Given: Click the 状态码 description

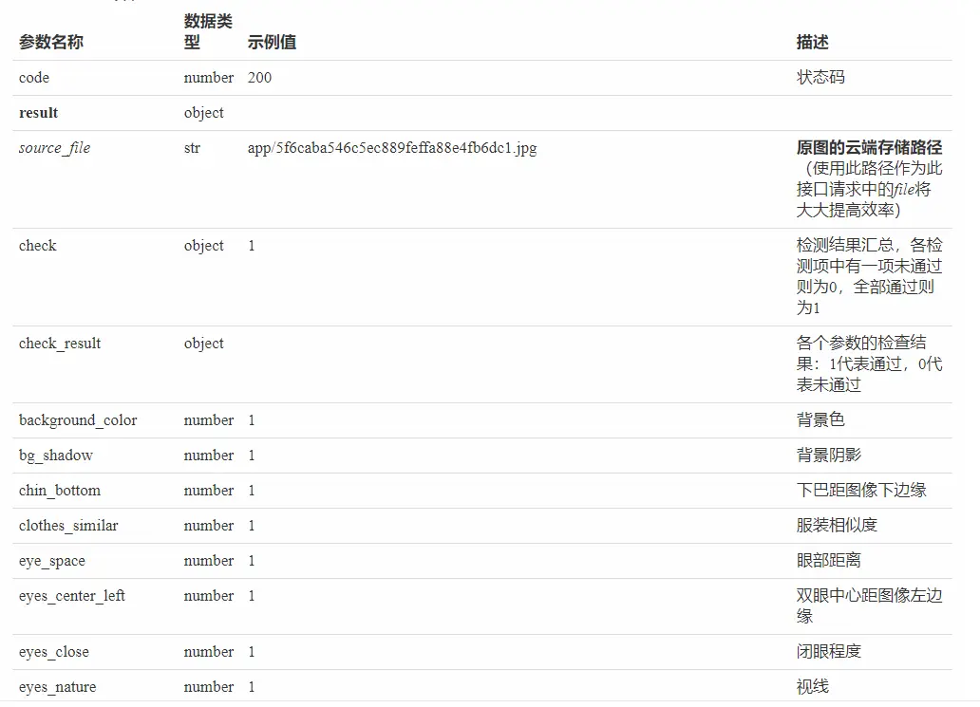Looking at the screenshot, I should [x=820, y=78].
